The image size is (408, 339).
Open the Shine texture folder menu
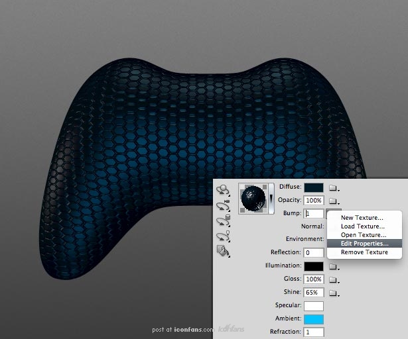click(334, 293)
